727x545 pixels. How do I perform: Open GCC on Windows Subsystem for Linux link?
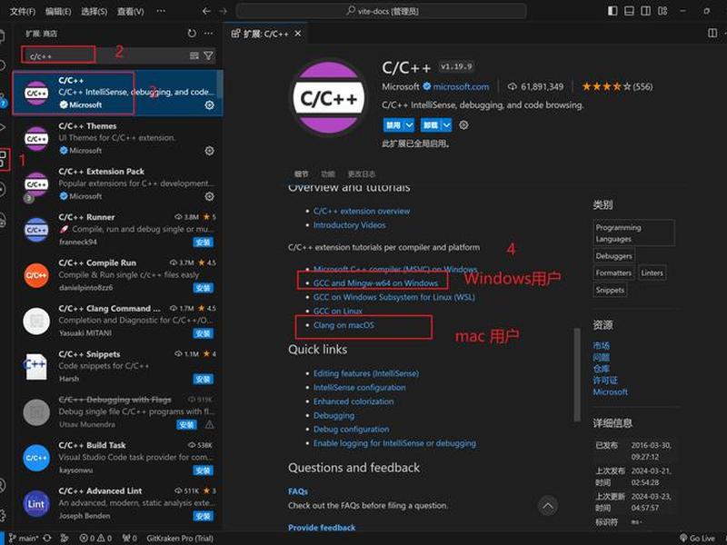(394, 297)
